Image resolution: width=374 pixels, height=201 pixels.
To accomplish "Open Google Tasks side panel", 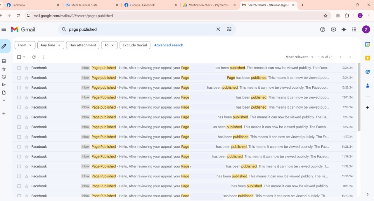I will coord(368,72).
